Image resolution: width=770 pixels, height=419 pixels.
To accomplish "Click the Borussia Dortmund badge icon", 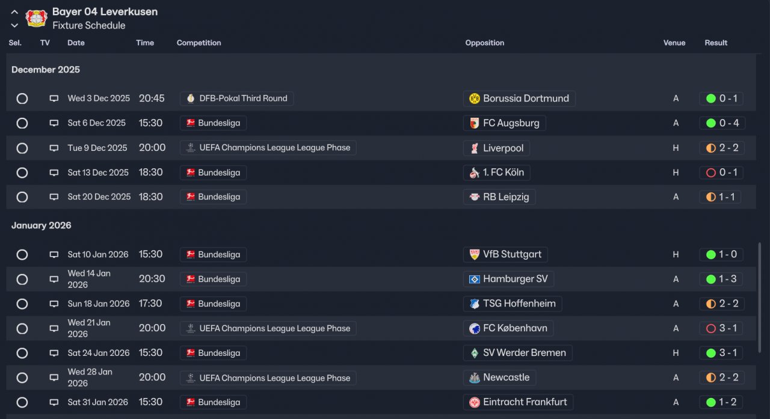I will tap(474, 99).
